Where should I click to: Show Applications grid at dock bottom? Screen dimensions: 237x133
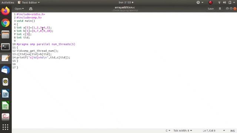click(x=6, y=127)
